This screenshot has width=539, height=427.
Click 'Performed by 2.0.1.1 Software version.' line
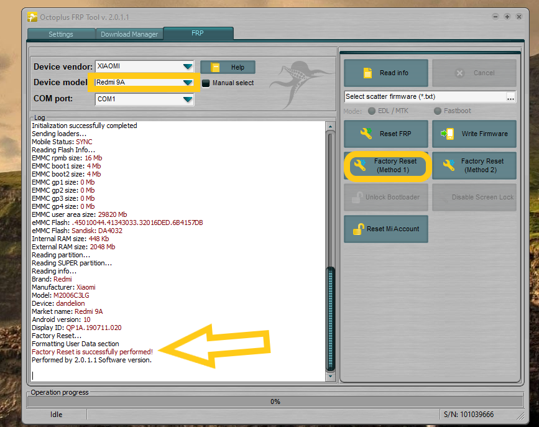point(91,360)
